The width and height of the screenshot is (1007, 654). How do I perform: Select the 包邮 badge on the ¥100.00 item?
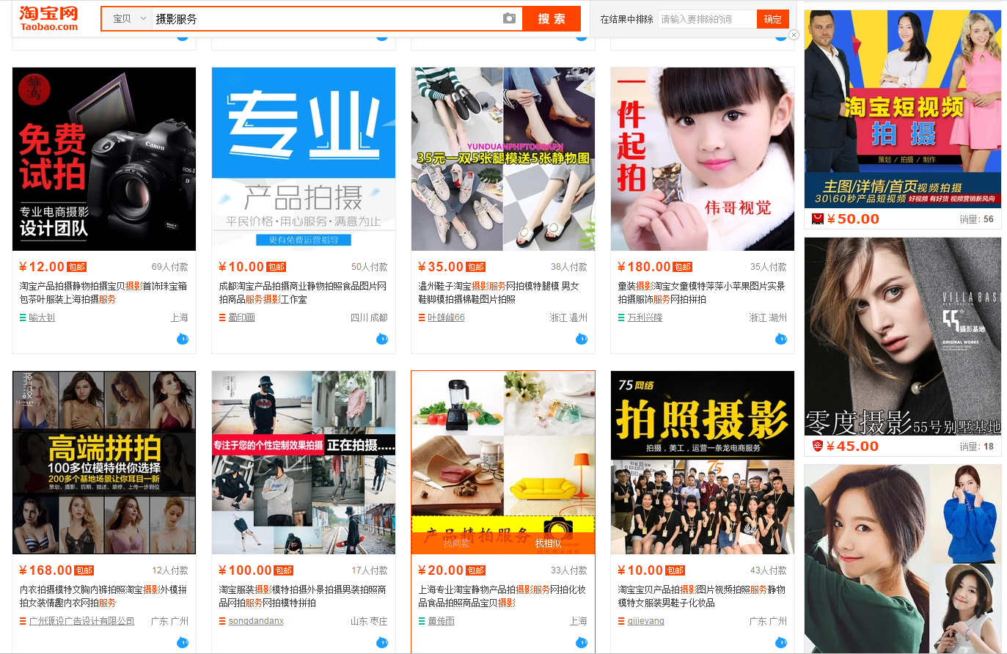pyautogui.click(x=284, y=570)
